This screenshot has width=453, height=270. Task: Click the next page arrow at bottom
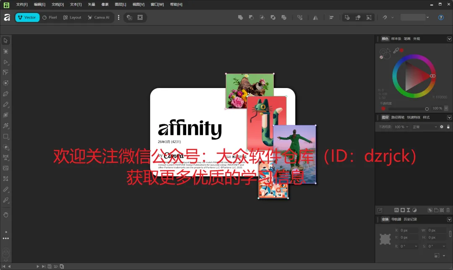[x=38, y=267]
